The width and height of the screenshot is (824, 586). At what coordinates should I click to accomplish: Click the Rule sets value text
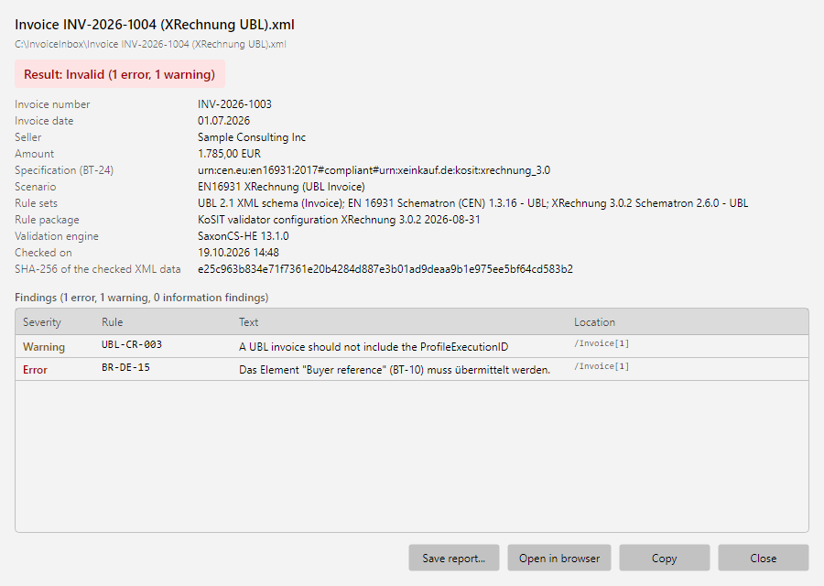click(x=473, y=203)
